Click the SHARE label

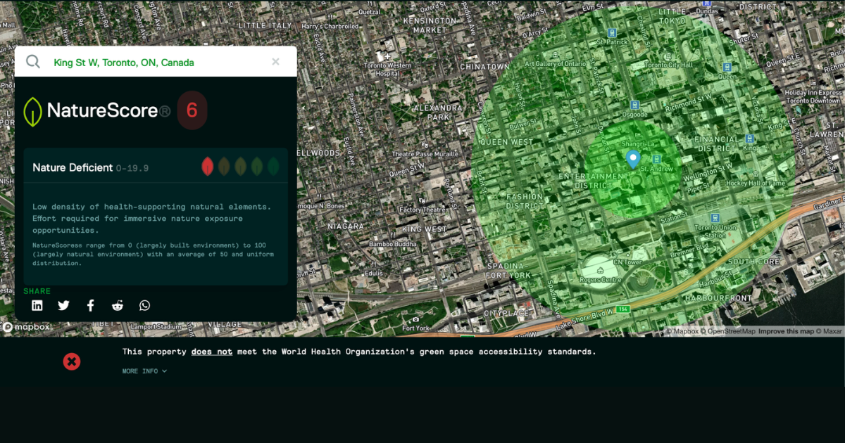(37, 291)
